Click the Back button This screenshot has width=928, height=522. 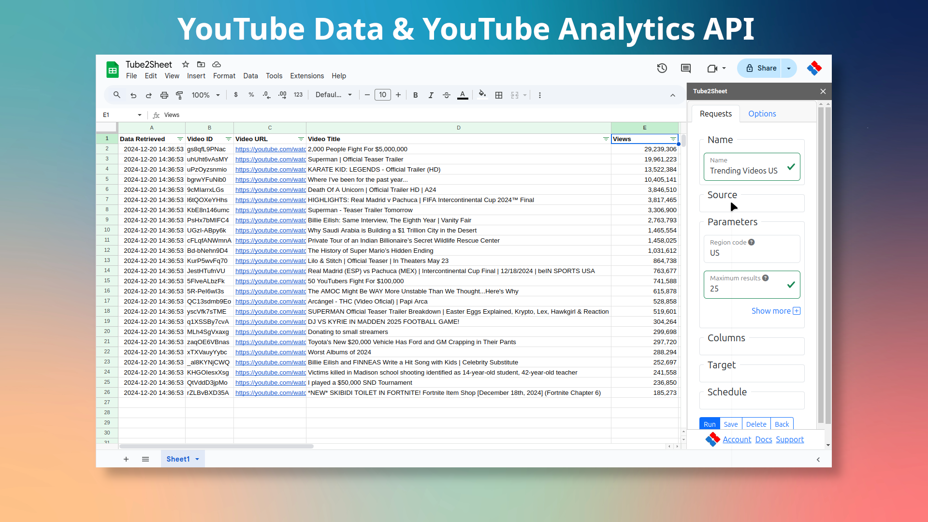pos(782,424)
